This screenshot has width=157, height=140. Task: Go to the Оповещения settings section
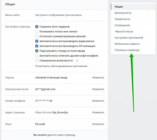[x=122, y=25]
